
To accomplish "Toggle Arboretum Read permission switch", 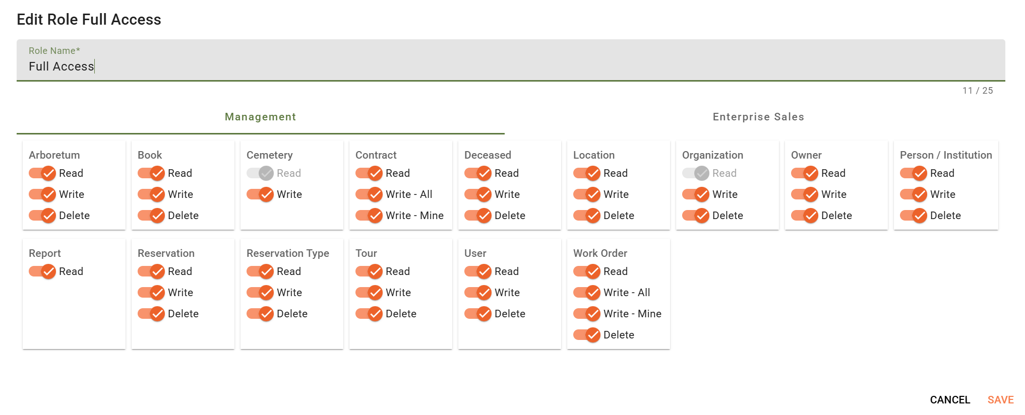I will coord(43,173).
